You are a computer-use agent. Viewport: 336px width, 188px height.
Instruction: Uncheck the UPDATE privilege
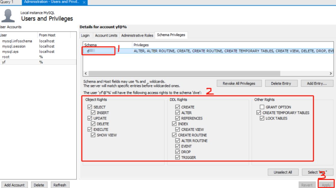point(90,118)
